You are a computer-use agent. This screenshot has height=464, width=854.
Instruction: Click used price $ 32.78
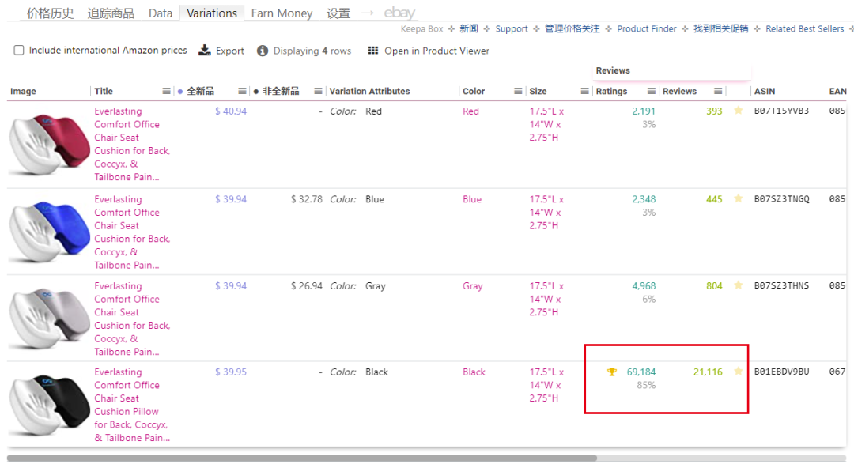tap(307, 199)
